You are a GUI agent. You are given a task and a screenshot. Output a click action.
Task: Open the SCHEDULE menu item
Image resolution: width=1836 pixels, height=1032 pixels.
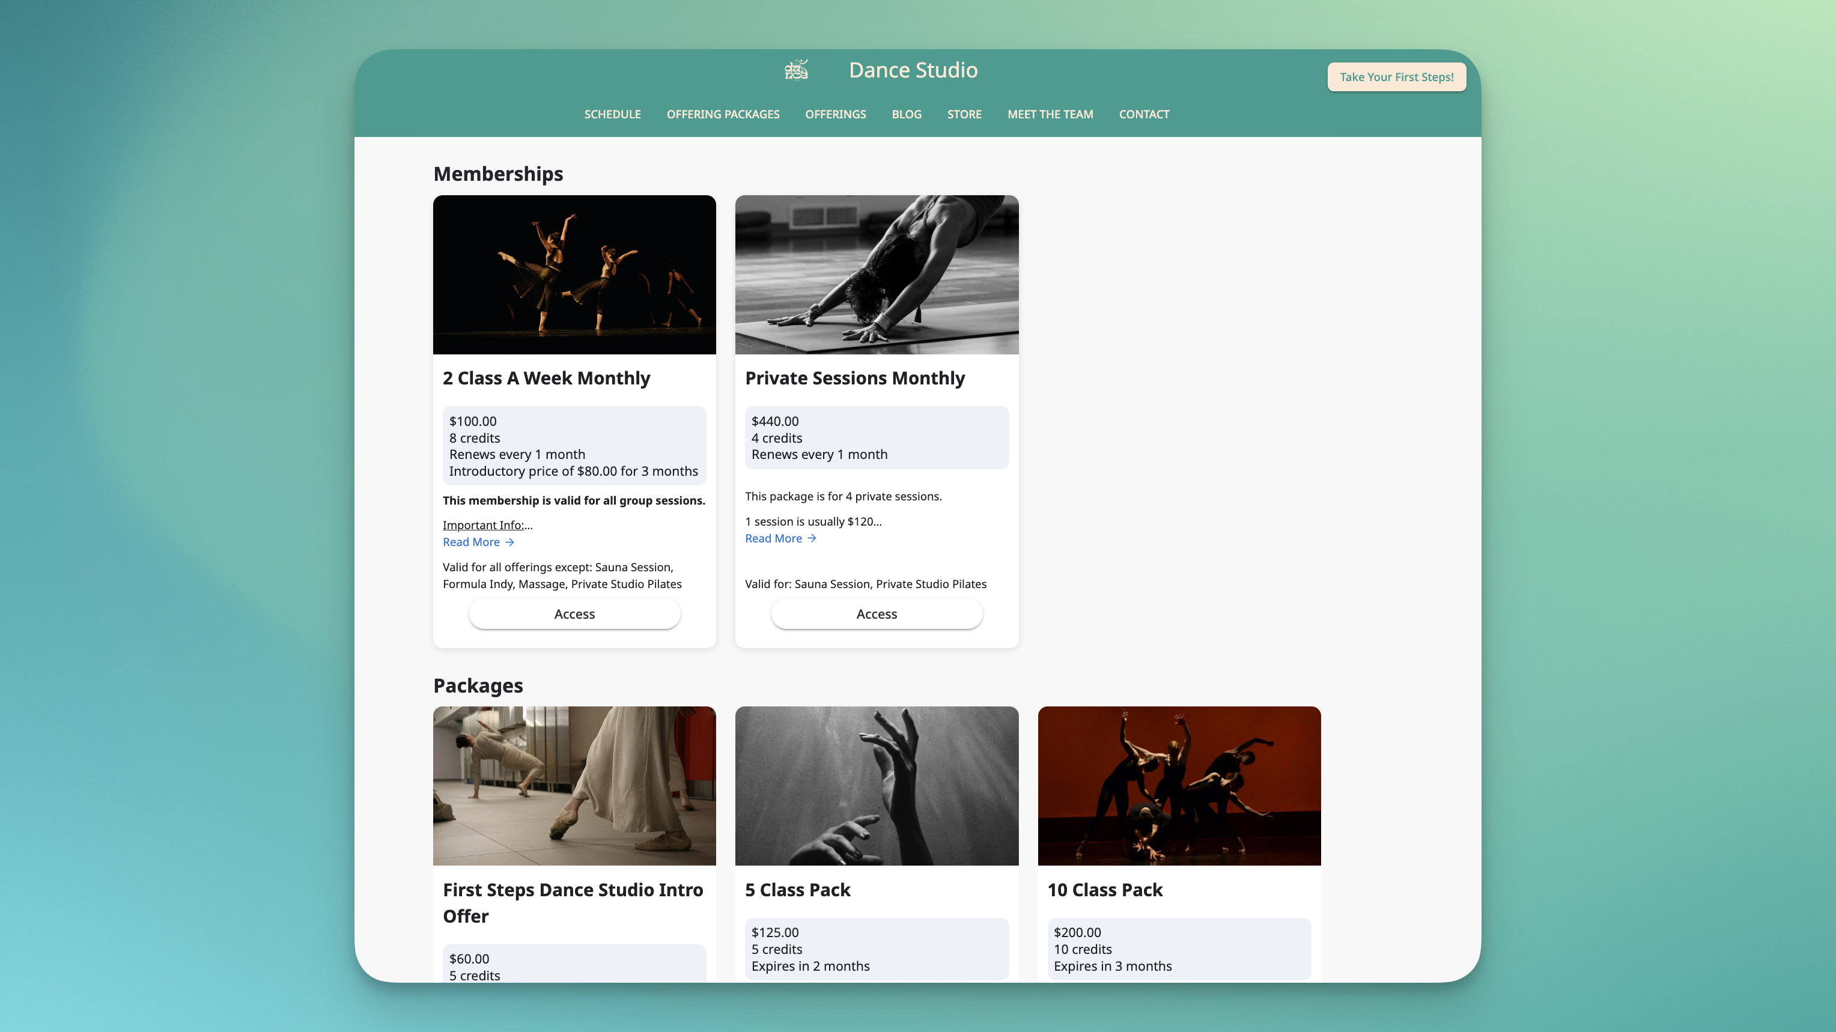612,114
